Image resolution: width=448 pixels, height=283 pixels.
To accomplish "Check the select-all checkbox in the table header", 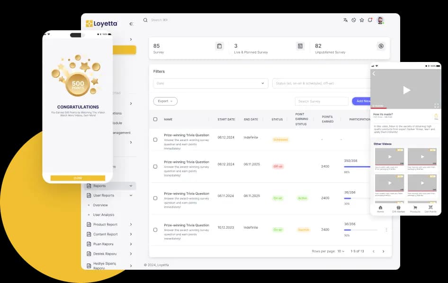I will pyautogui.click(x=155, y=119).
